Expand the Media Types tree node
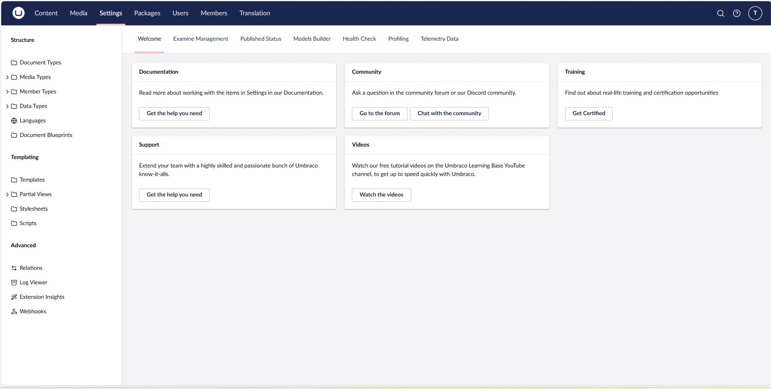 pyautogui.click(x=7, y=77)
